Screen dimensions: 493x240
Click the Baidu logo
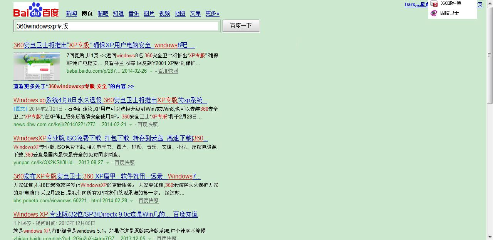36,10
